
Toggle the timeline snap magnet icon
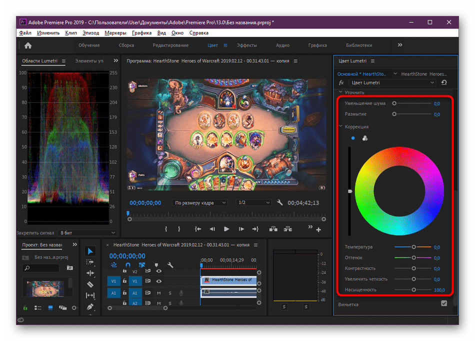click(127, 265)
